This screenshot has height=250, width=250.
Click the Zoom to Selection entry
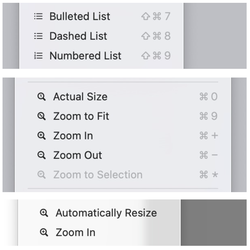(98, 175)
